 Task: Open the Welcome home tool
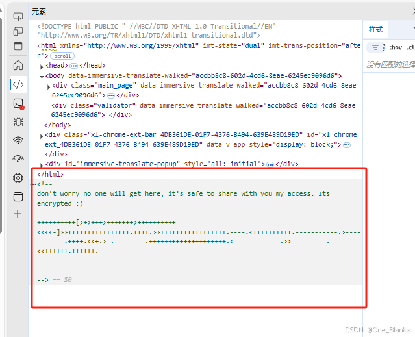coord(18,65)
